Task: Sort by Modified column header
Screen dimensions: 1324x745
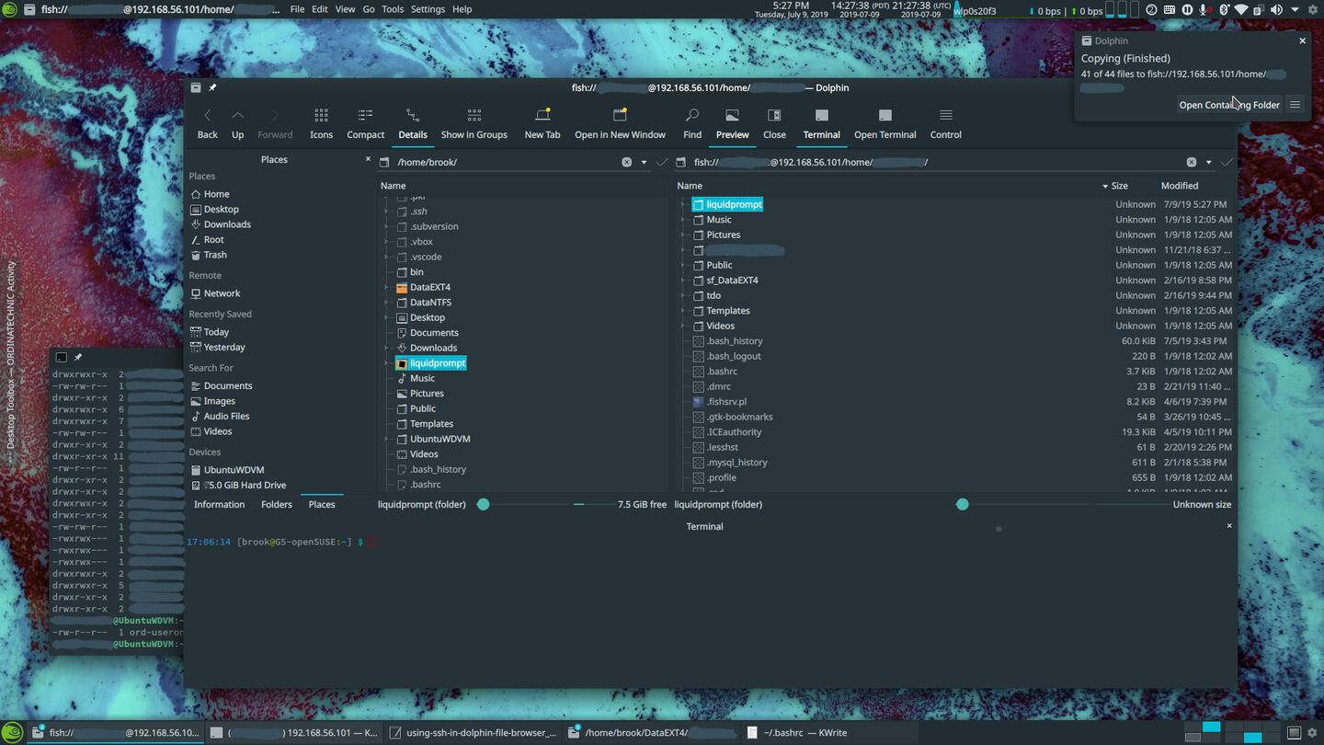Action: point(1179,186)
